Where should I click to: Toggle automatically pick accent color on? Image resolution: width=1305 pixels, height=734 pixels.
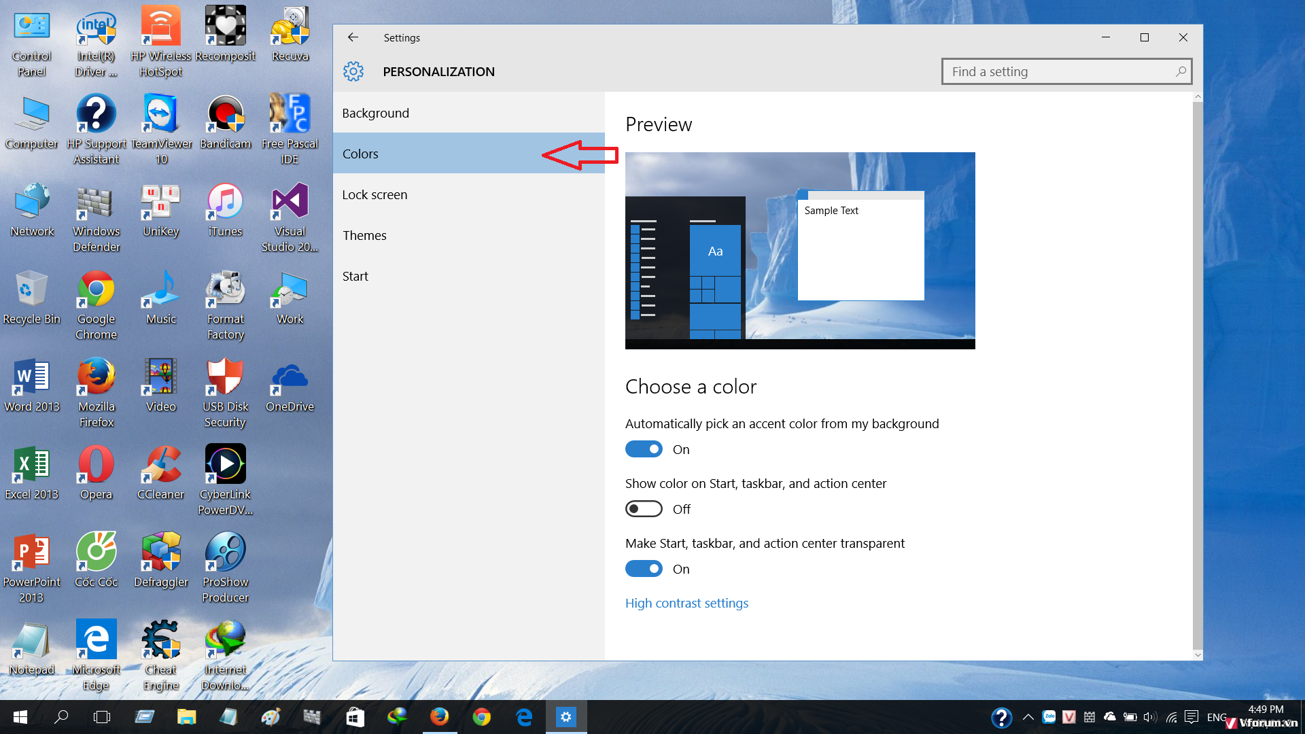[644, 449]
